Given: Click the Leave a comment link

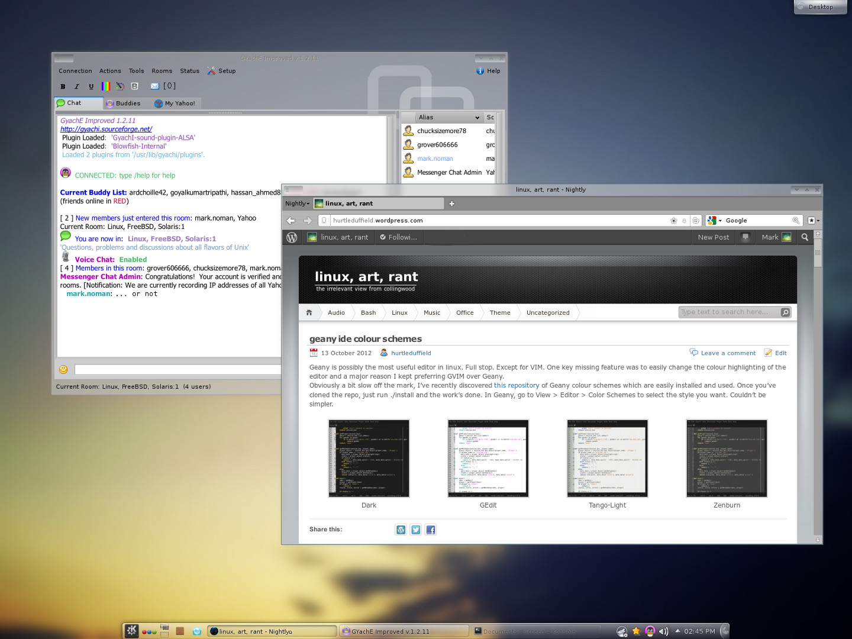Looking at the screenshot, I should click(722, 353).
